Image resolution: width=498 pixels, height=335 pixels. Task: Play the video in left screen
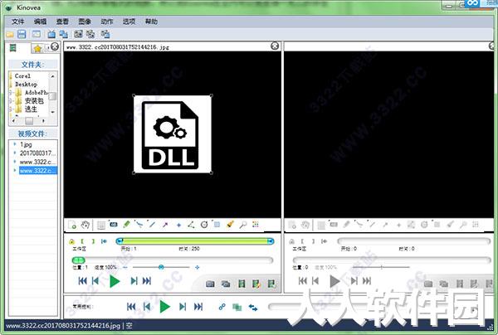(115, 281)
